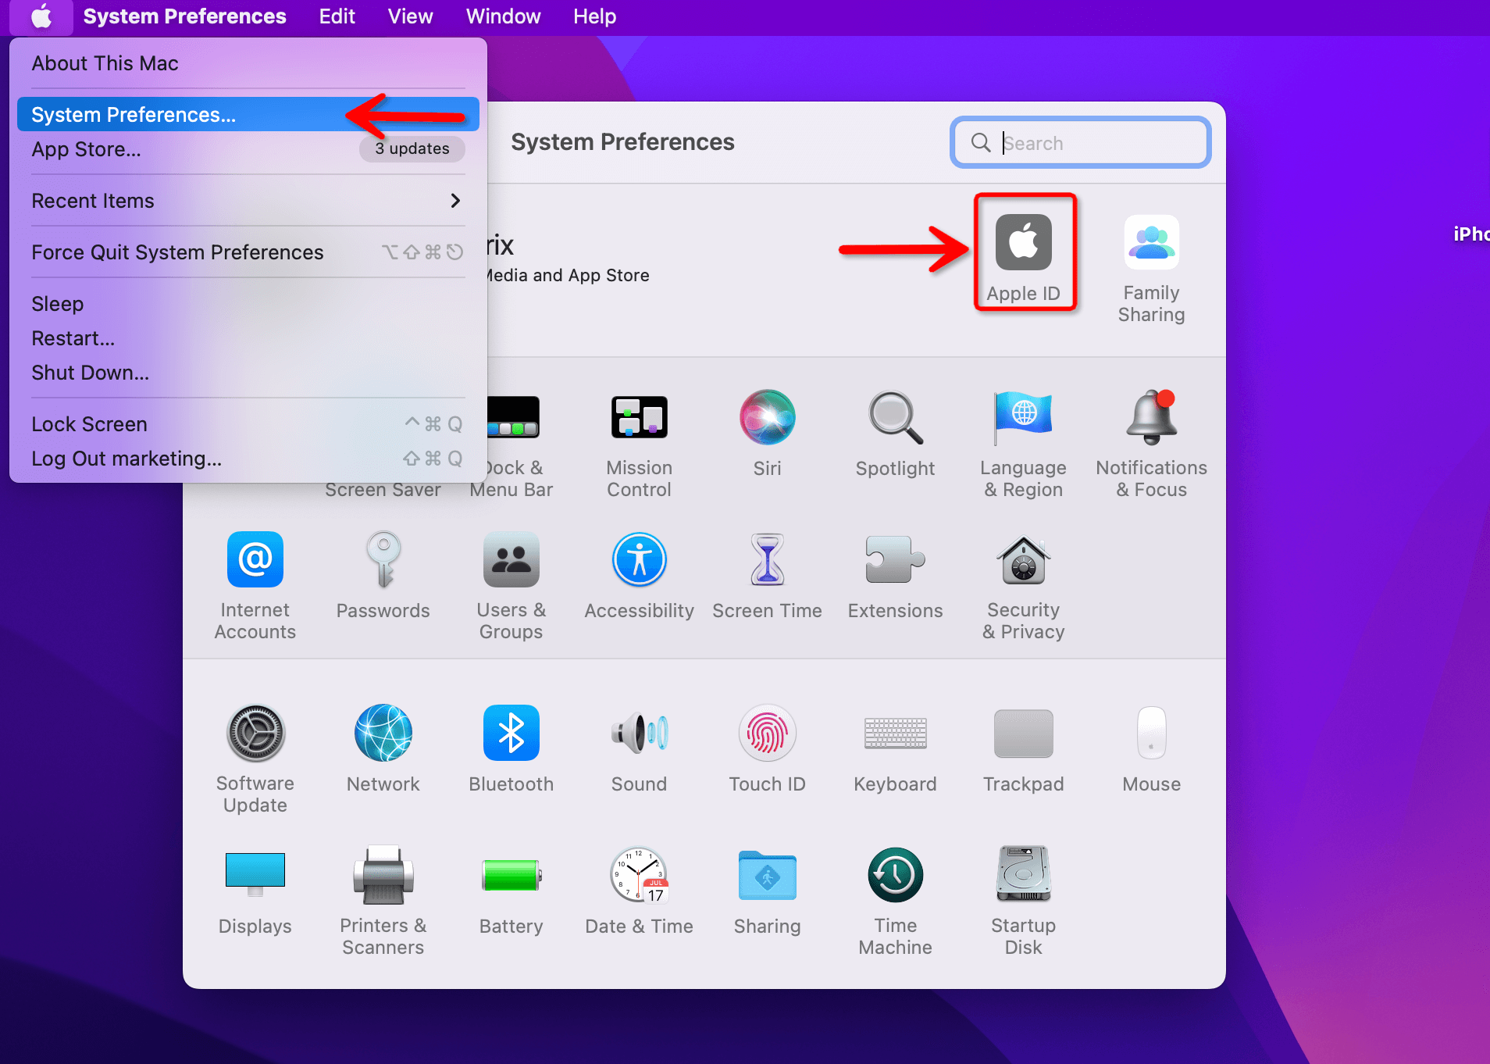Open Startup Disk preferences
Screen dimensions: 1490x1064
tap(1023, 902)
